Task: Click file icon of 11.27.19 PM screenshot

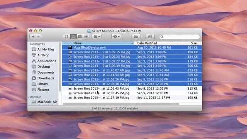Action: click(70, 98)
